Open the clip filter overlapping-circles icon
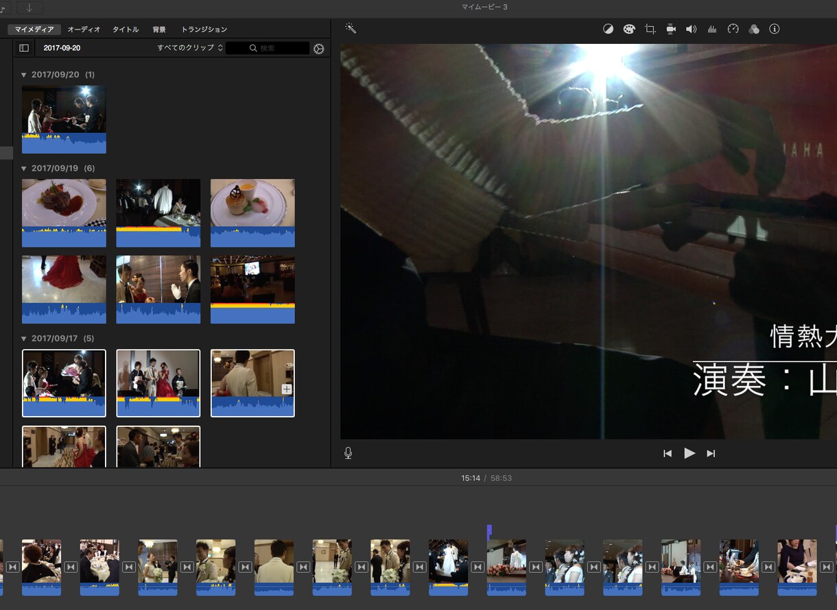The width and height of the screenshot is (837, 610). [754, 29]
